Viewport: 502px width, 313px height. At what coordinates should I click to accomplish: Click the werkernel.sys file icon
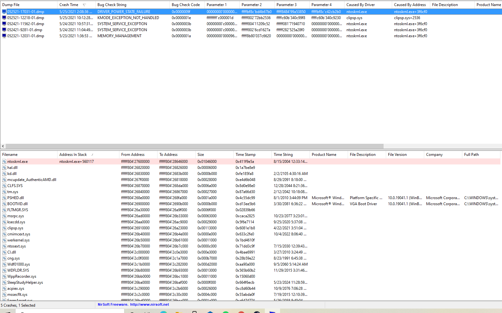click(x=4, y=240)
